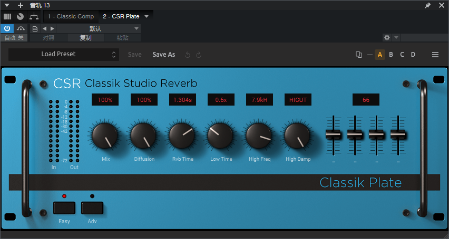Open the gear settings icon
This screenshot has width=449, height=239.
(x=387, y=37)
